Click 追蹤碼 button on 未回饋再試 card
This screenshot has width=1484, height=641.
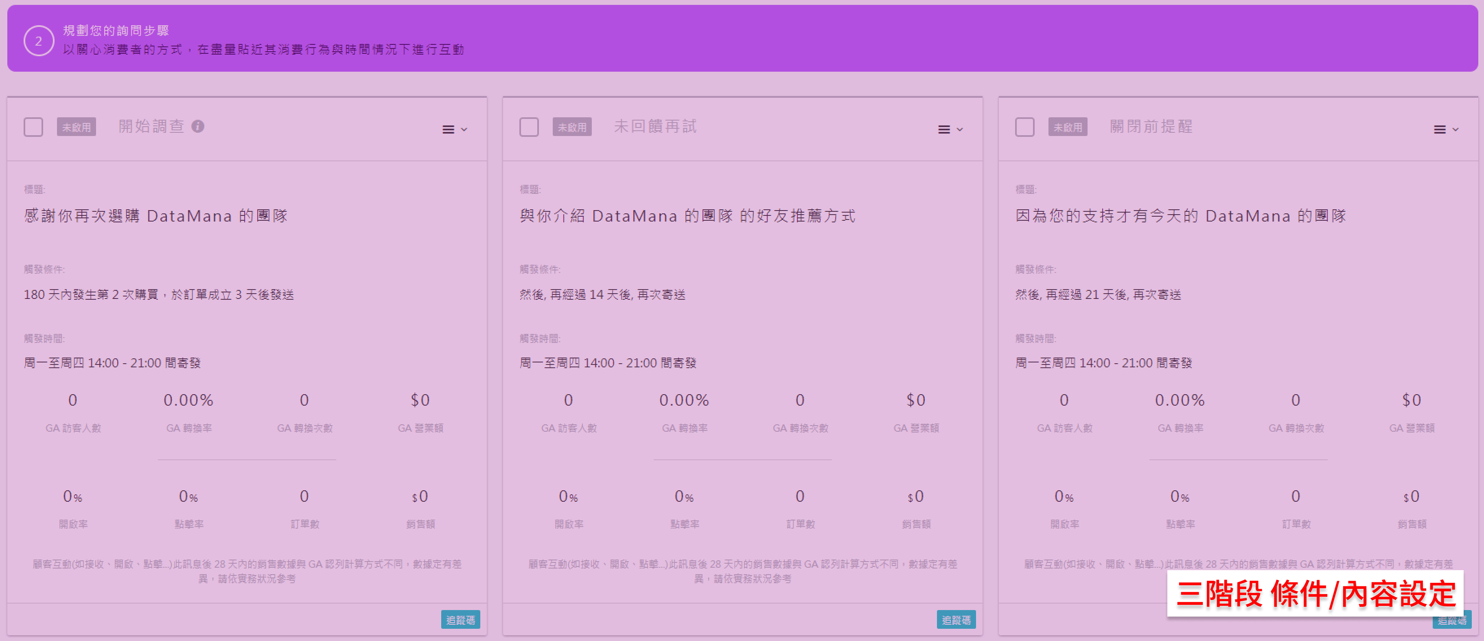click(x=956, y=620)
